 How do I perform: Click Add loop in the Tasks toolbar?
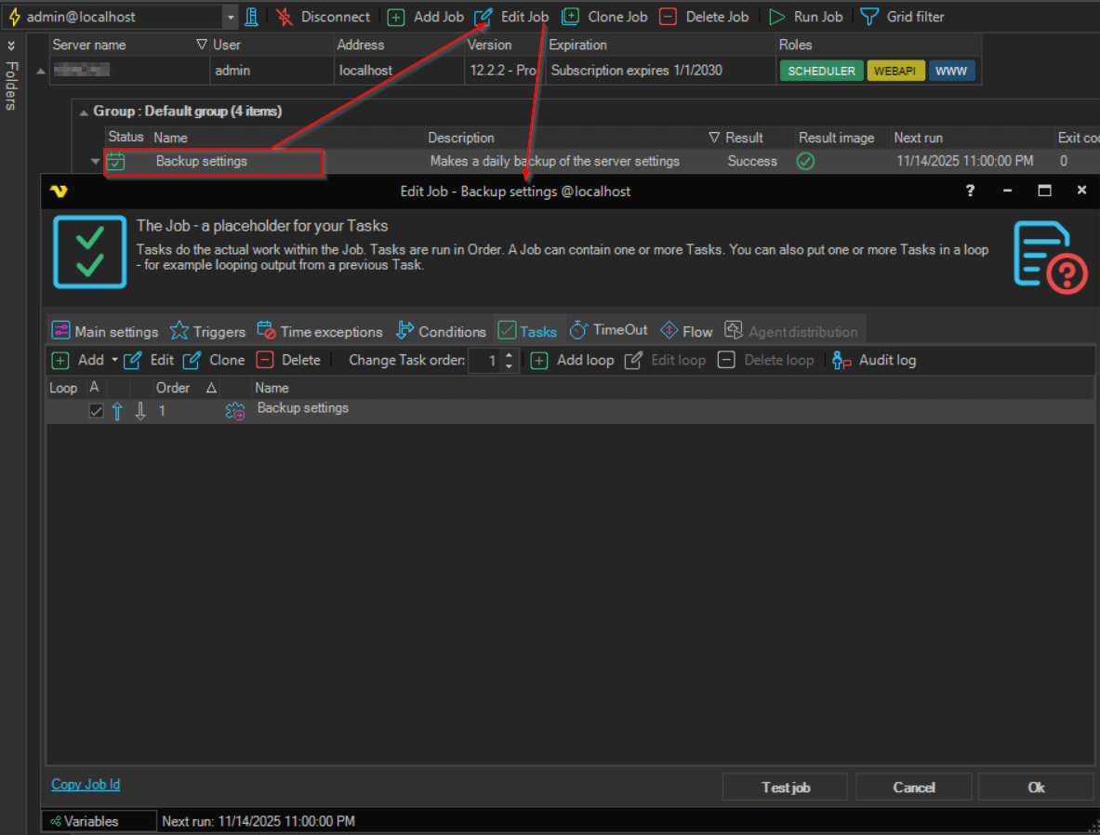(539, 361)
